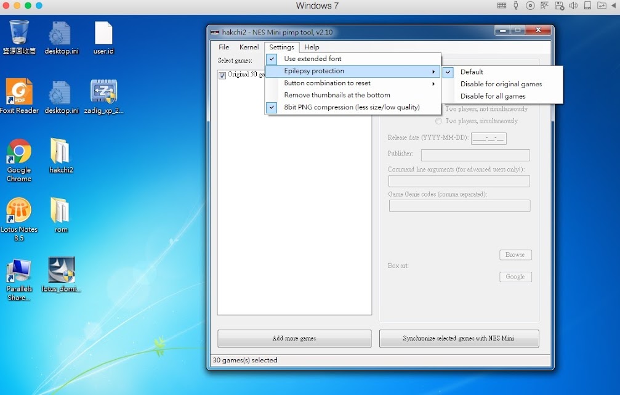Collapse the Parallels status bar arrow

(613, 6)
